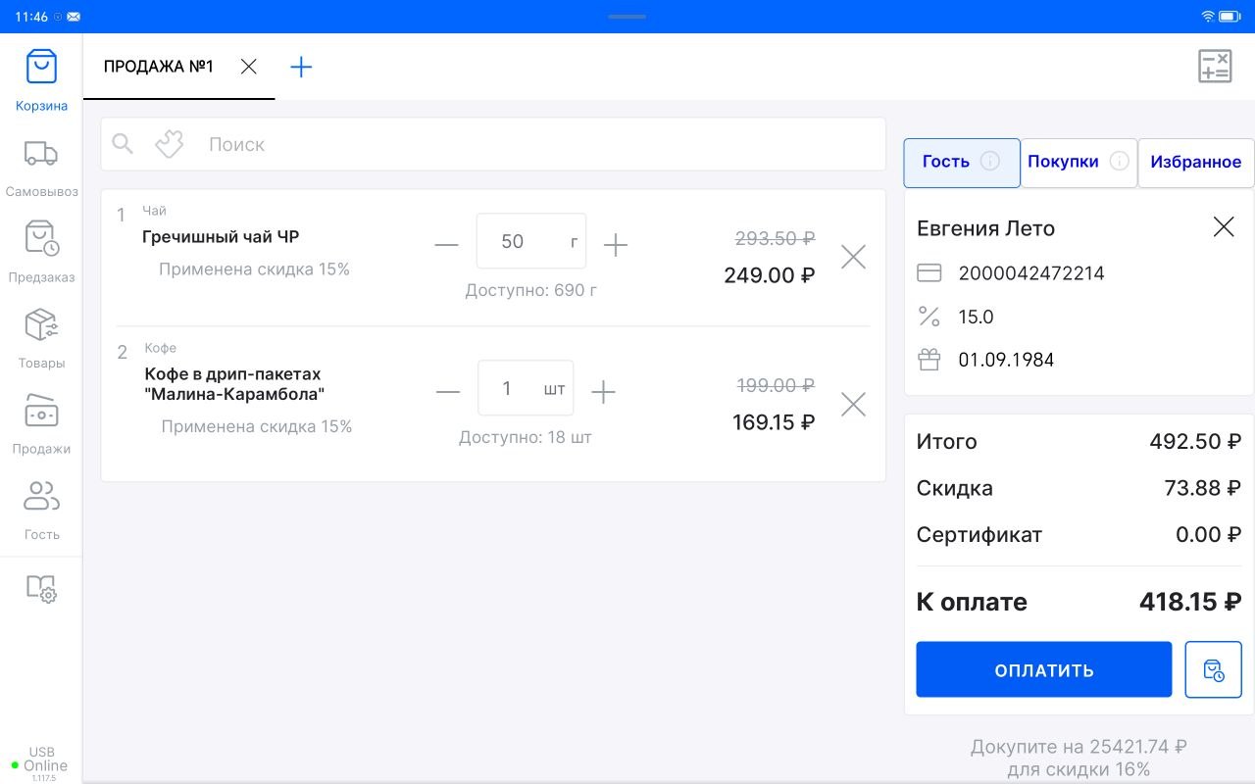
Task: Open the calculator icon in the top right
Action: coord(1215,66)
